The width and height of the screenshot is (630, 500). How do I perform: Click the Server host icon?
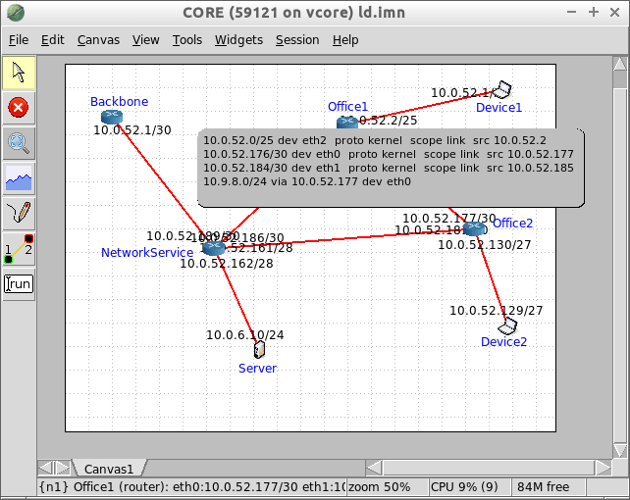coord(259,350)
